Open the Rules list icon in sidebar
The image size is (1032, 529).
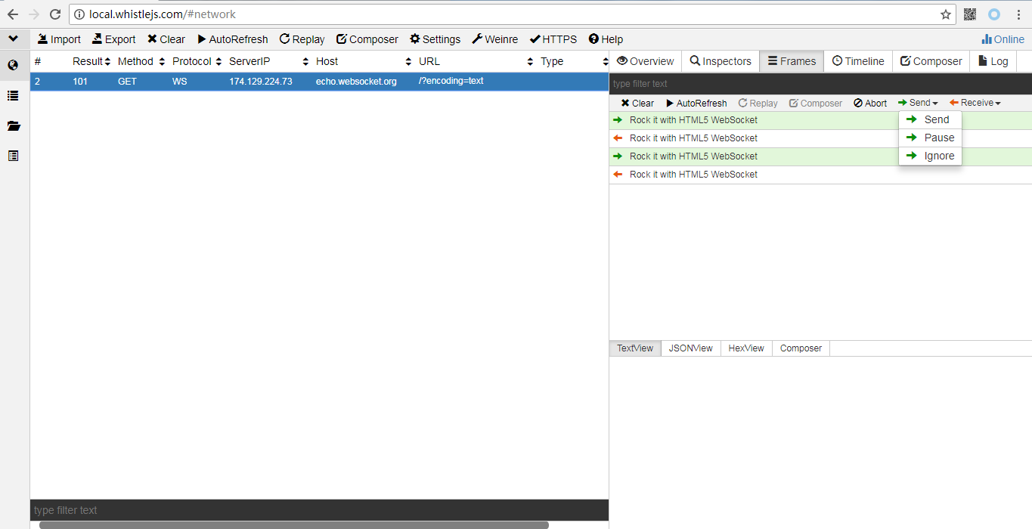tap(13, 95)
